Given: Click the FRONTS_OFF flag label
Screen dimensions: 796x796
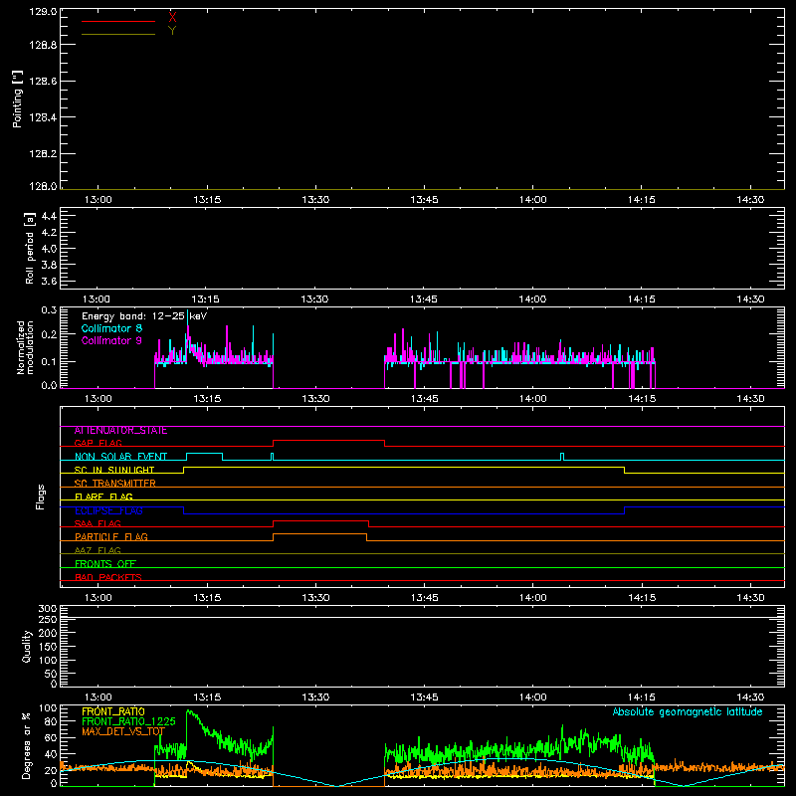Looking at the screenshot, I should click(105, 564).
